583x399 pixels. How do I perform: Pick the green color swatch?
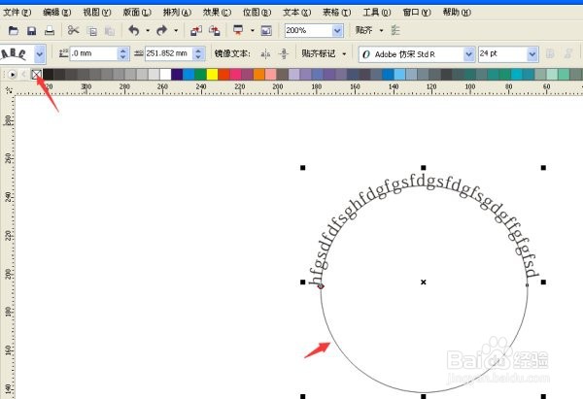tap(200, 75)
